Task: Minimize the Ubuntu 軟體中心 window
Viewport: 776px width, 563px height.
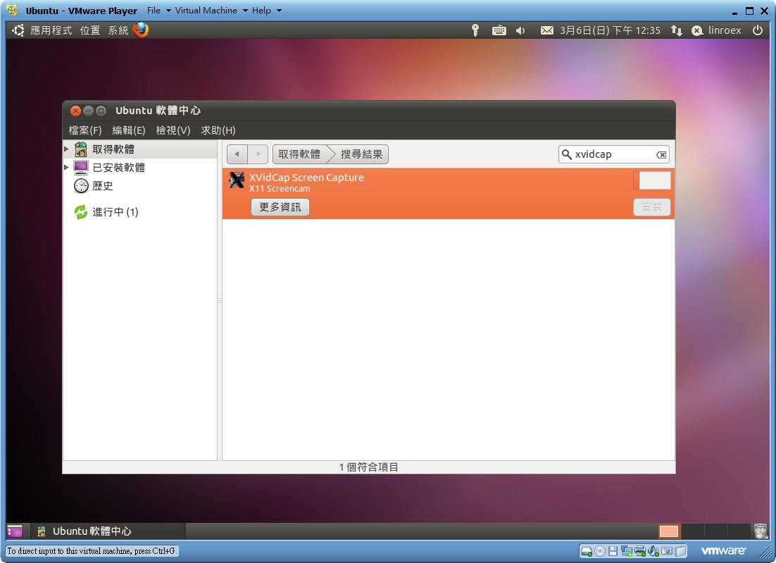Action: pos(88,111)
